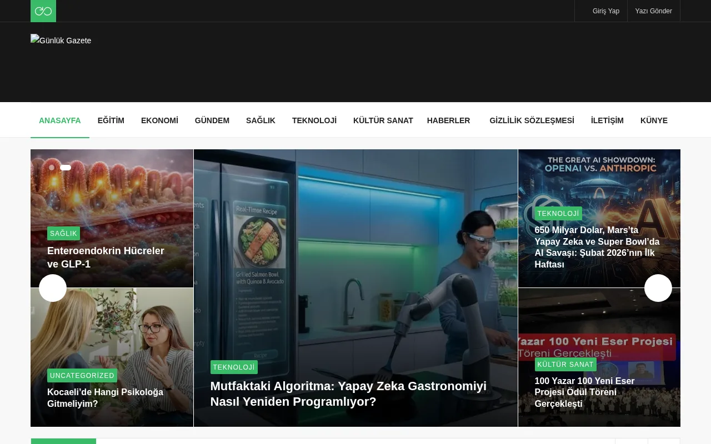Click the left carousel navigation arrow
Viewport: 711px width, 444px height.
point(52,288)
